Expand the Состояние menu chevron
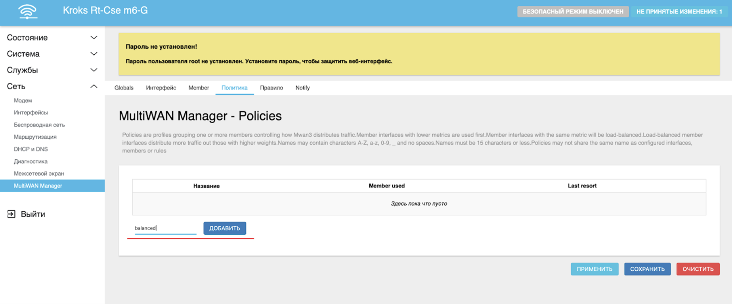This screenshot has width=732, height=304. point(94,38)
